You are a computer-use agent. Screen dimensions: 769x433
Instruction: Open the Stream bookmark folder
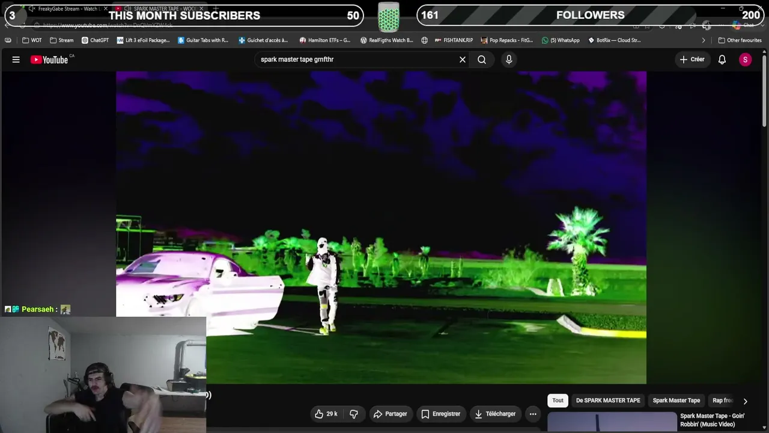(x=61, y=40)
